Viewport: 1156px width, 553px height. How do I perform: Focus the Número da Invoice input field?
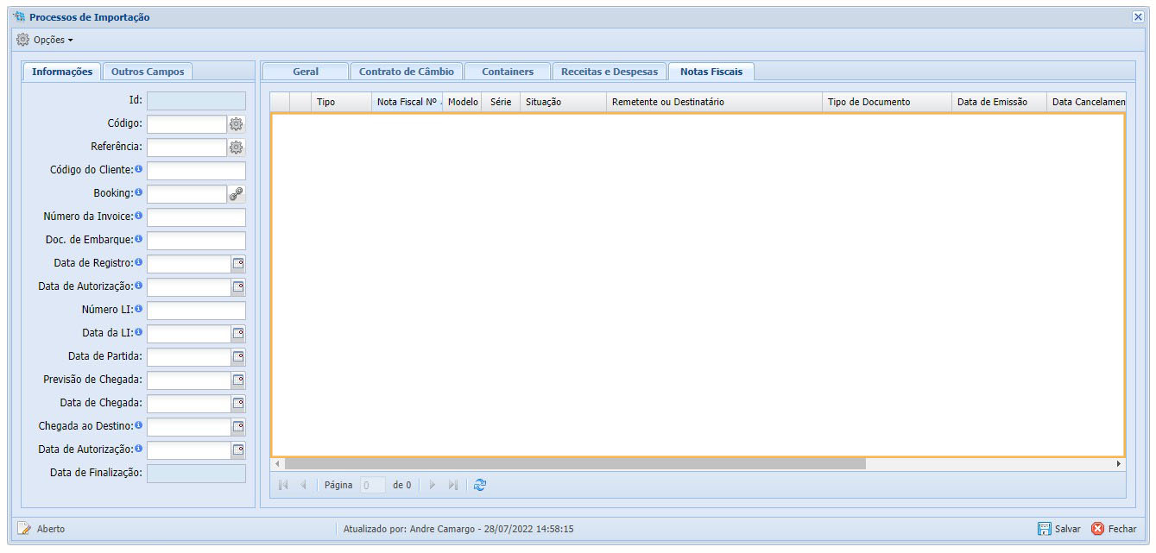[x=196, y=217]
